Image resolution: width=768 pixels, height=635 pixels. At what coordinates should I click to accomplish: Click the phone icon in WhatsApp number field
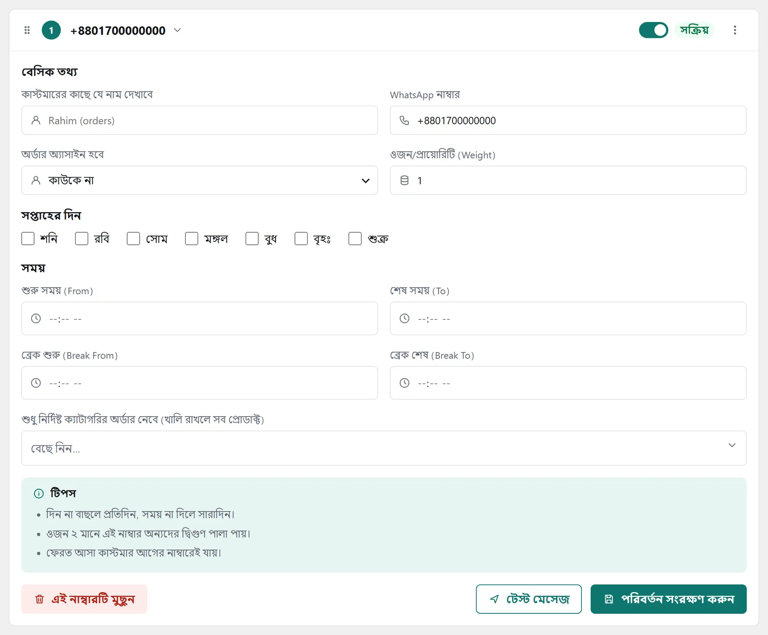[405, 120]
